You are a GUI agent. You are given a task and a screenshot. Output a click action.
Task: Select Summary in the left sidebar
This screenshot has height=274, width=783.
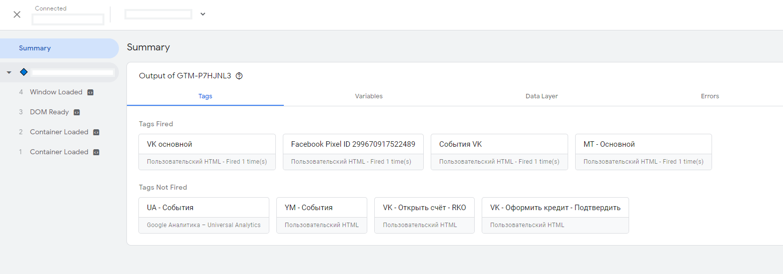35,48
